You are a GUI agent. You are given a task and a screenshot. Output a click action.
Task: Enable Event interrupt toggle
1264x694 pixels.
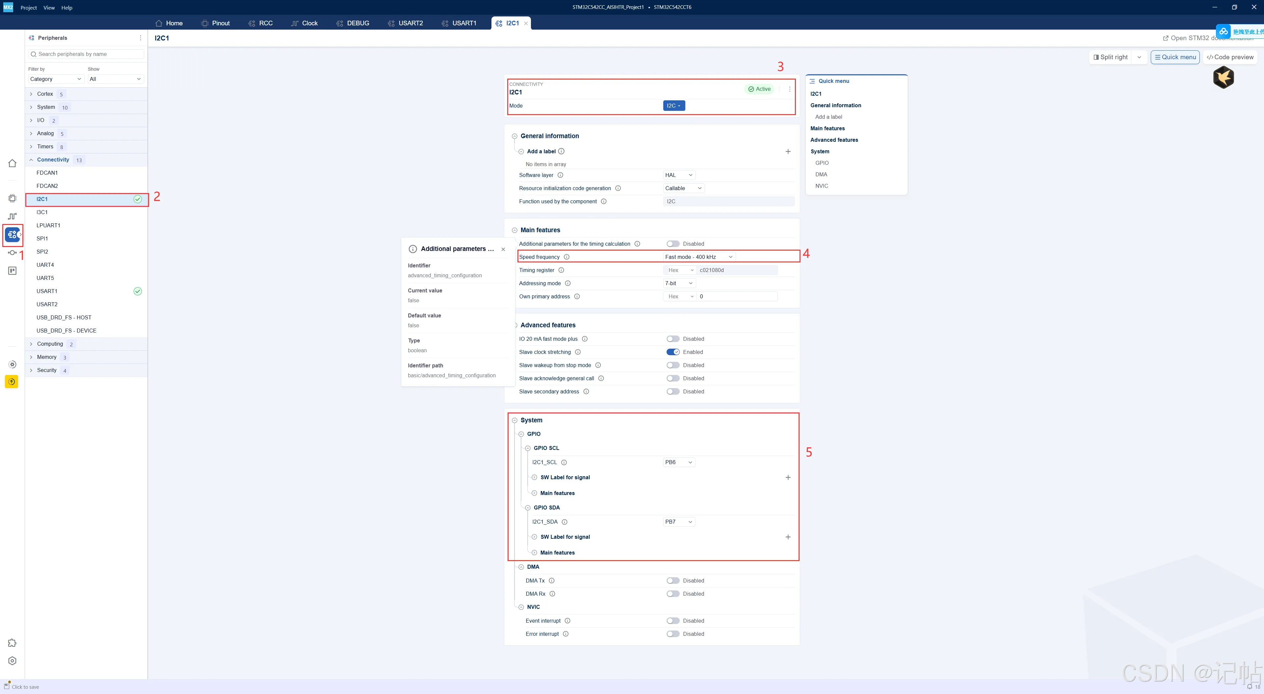[673, 621]
